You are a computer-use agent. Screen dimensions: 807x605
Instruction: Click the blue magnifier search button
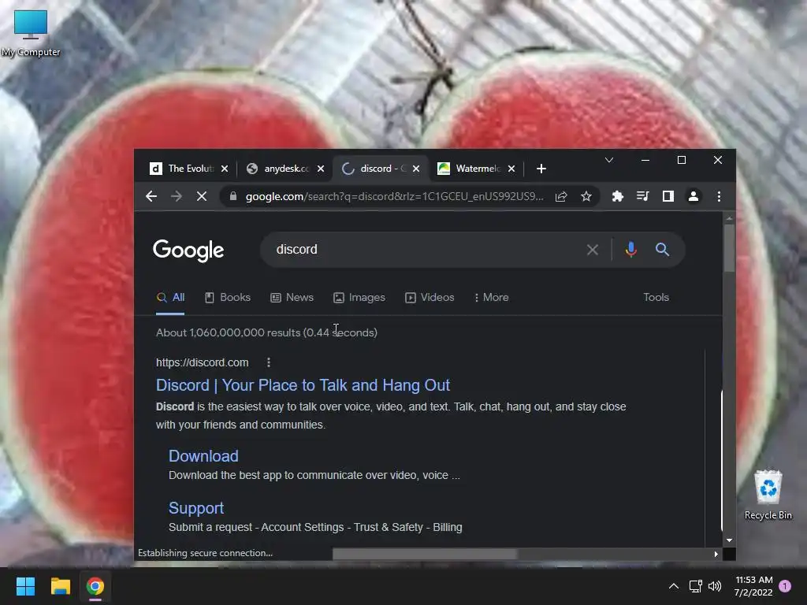click(x=662, y=250)
